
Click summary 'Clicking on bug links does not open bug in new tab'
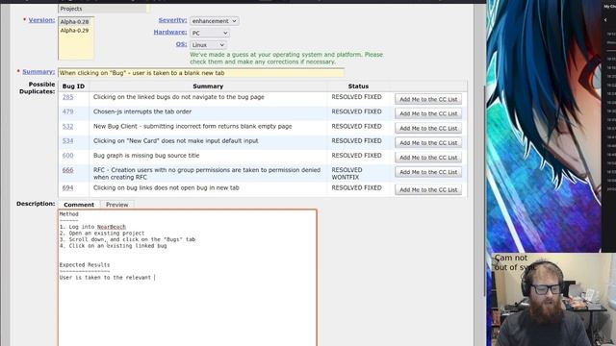click(167, 188)
